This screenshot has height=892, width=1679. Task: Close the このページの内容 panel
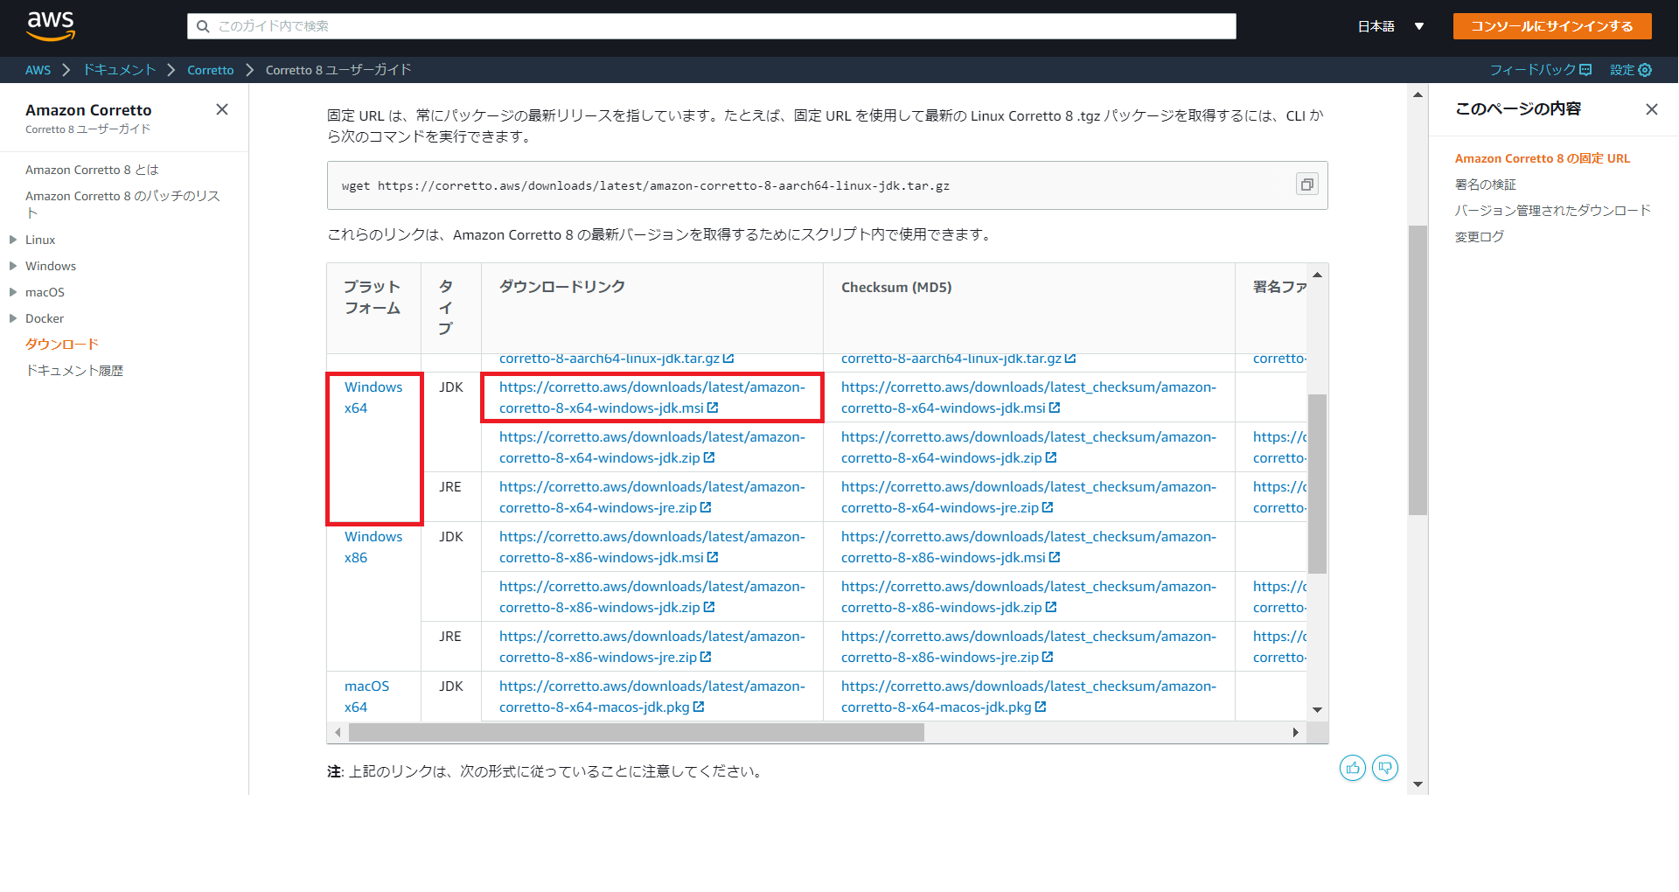point(1651,109)
